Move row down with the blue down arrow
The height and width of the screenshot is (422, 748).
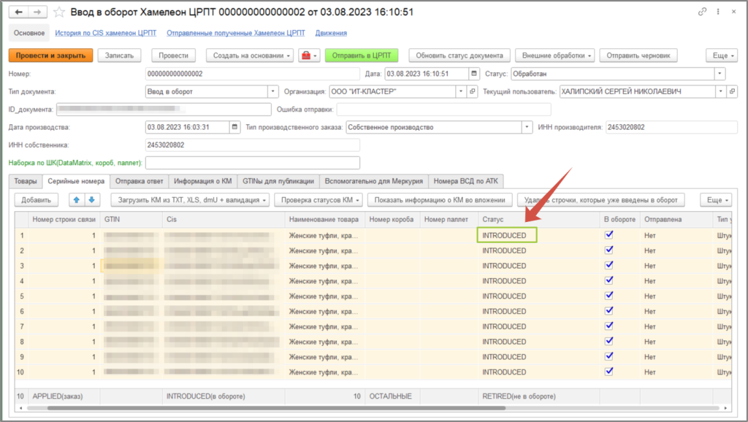click(91, 200)
